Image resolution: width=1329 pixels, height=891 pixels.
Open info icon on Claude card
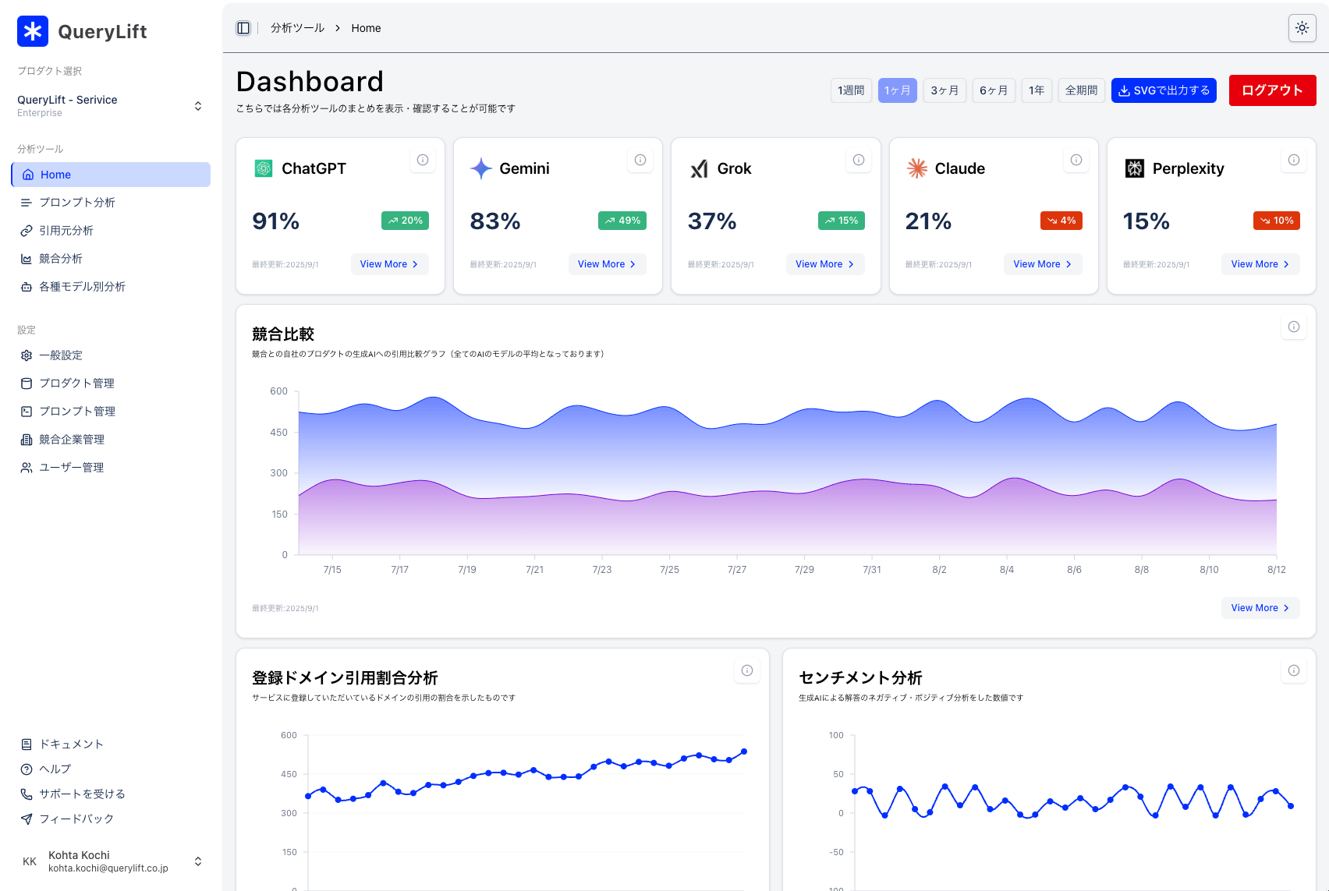1076,160
